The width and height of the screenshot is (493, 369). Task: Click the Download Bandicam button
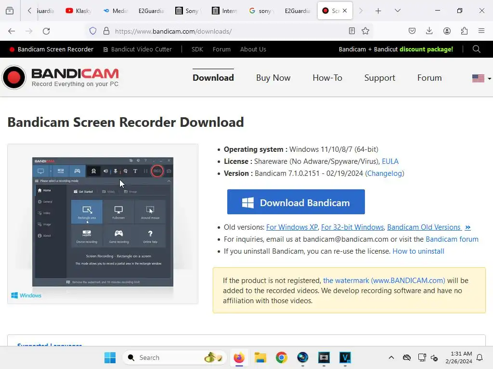[x=296, y=202]
